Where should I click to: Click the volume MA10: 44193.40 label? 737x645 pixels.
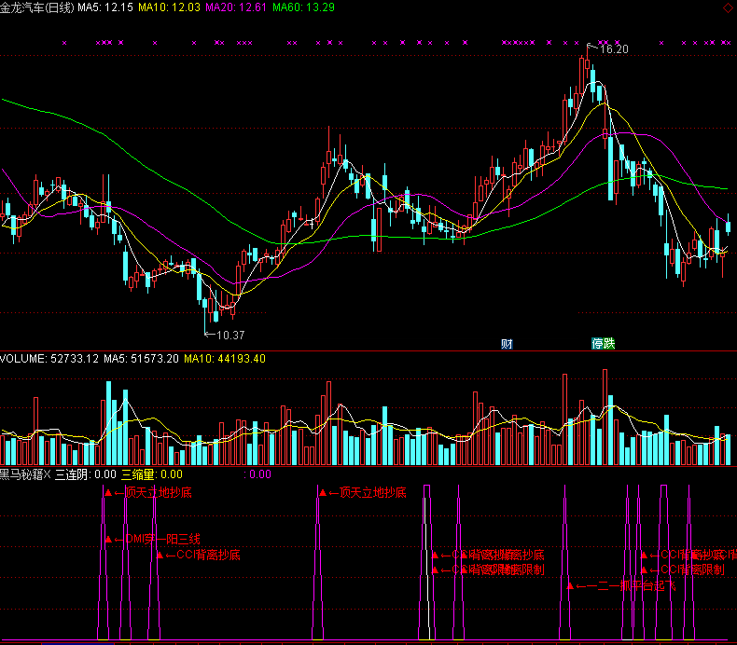tap(225, 359)
